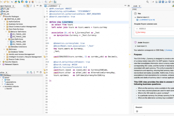Select the Y02_EN project
The height and width of the screenshot is (116, 174).
tap(6, 14)
